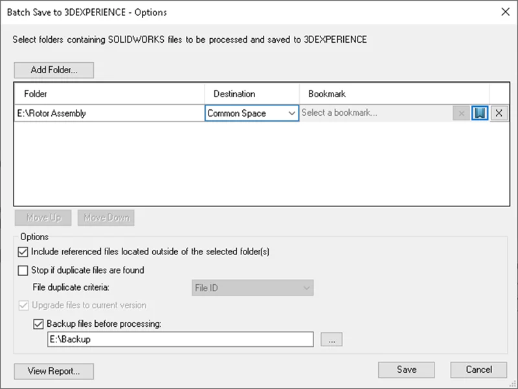Click the bookmark picker icon

pyautogui.click(x=479, y=113)
